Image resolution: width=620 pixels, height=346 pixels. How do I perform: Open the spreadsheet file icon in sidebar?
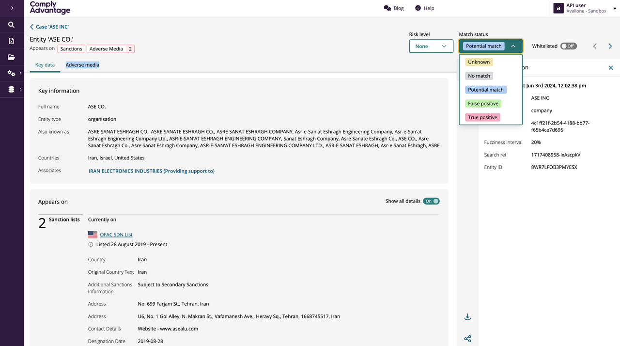[x=12, y=41]
